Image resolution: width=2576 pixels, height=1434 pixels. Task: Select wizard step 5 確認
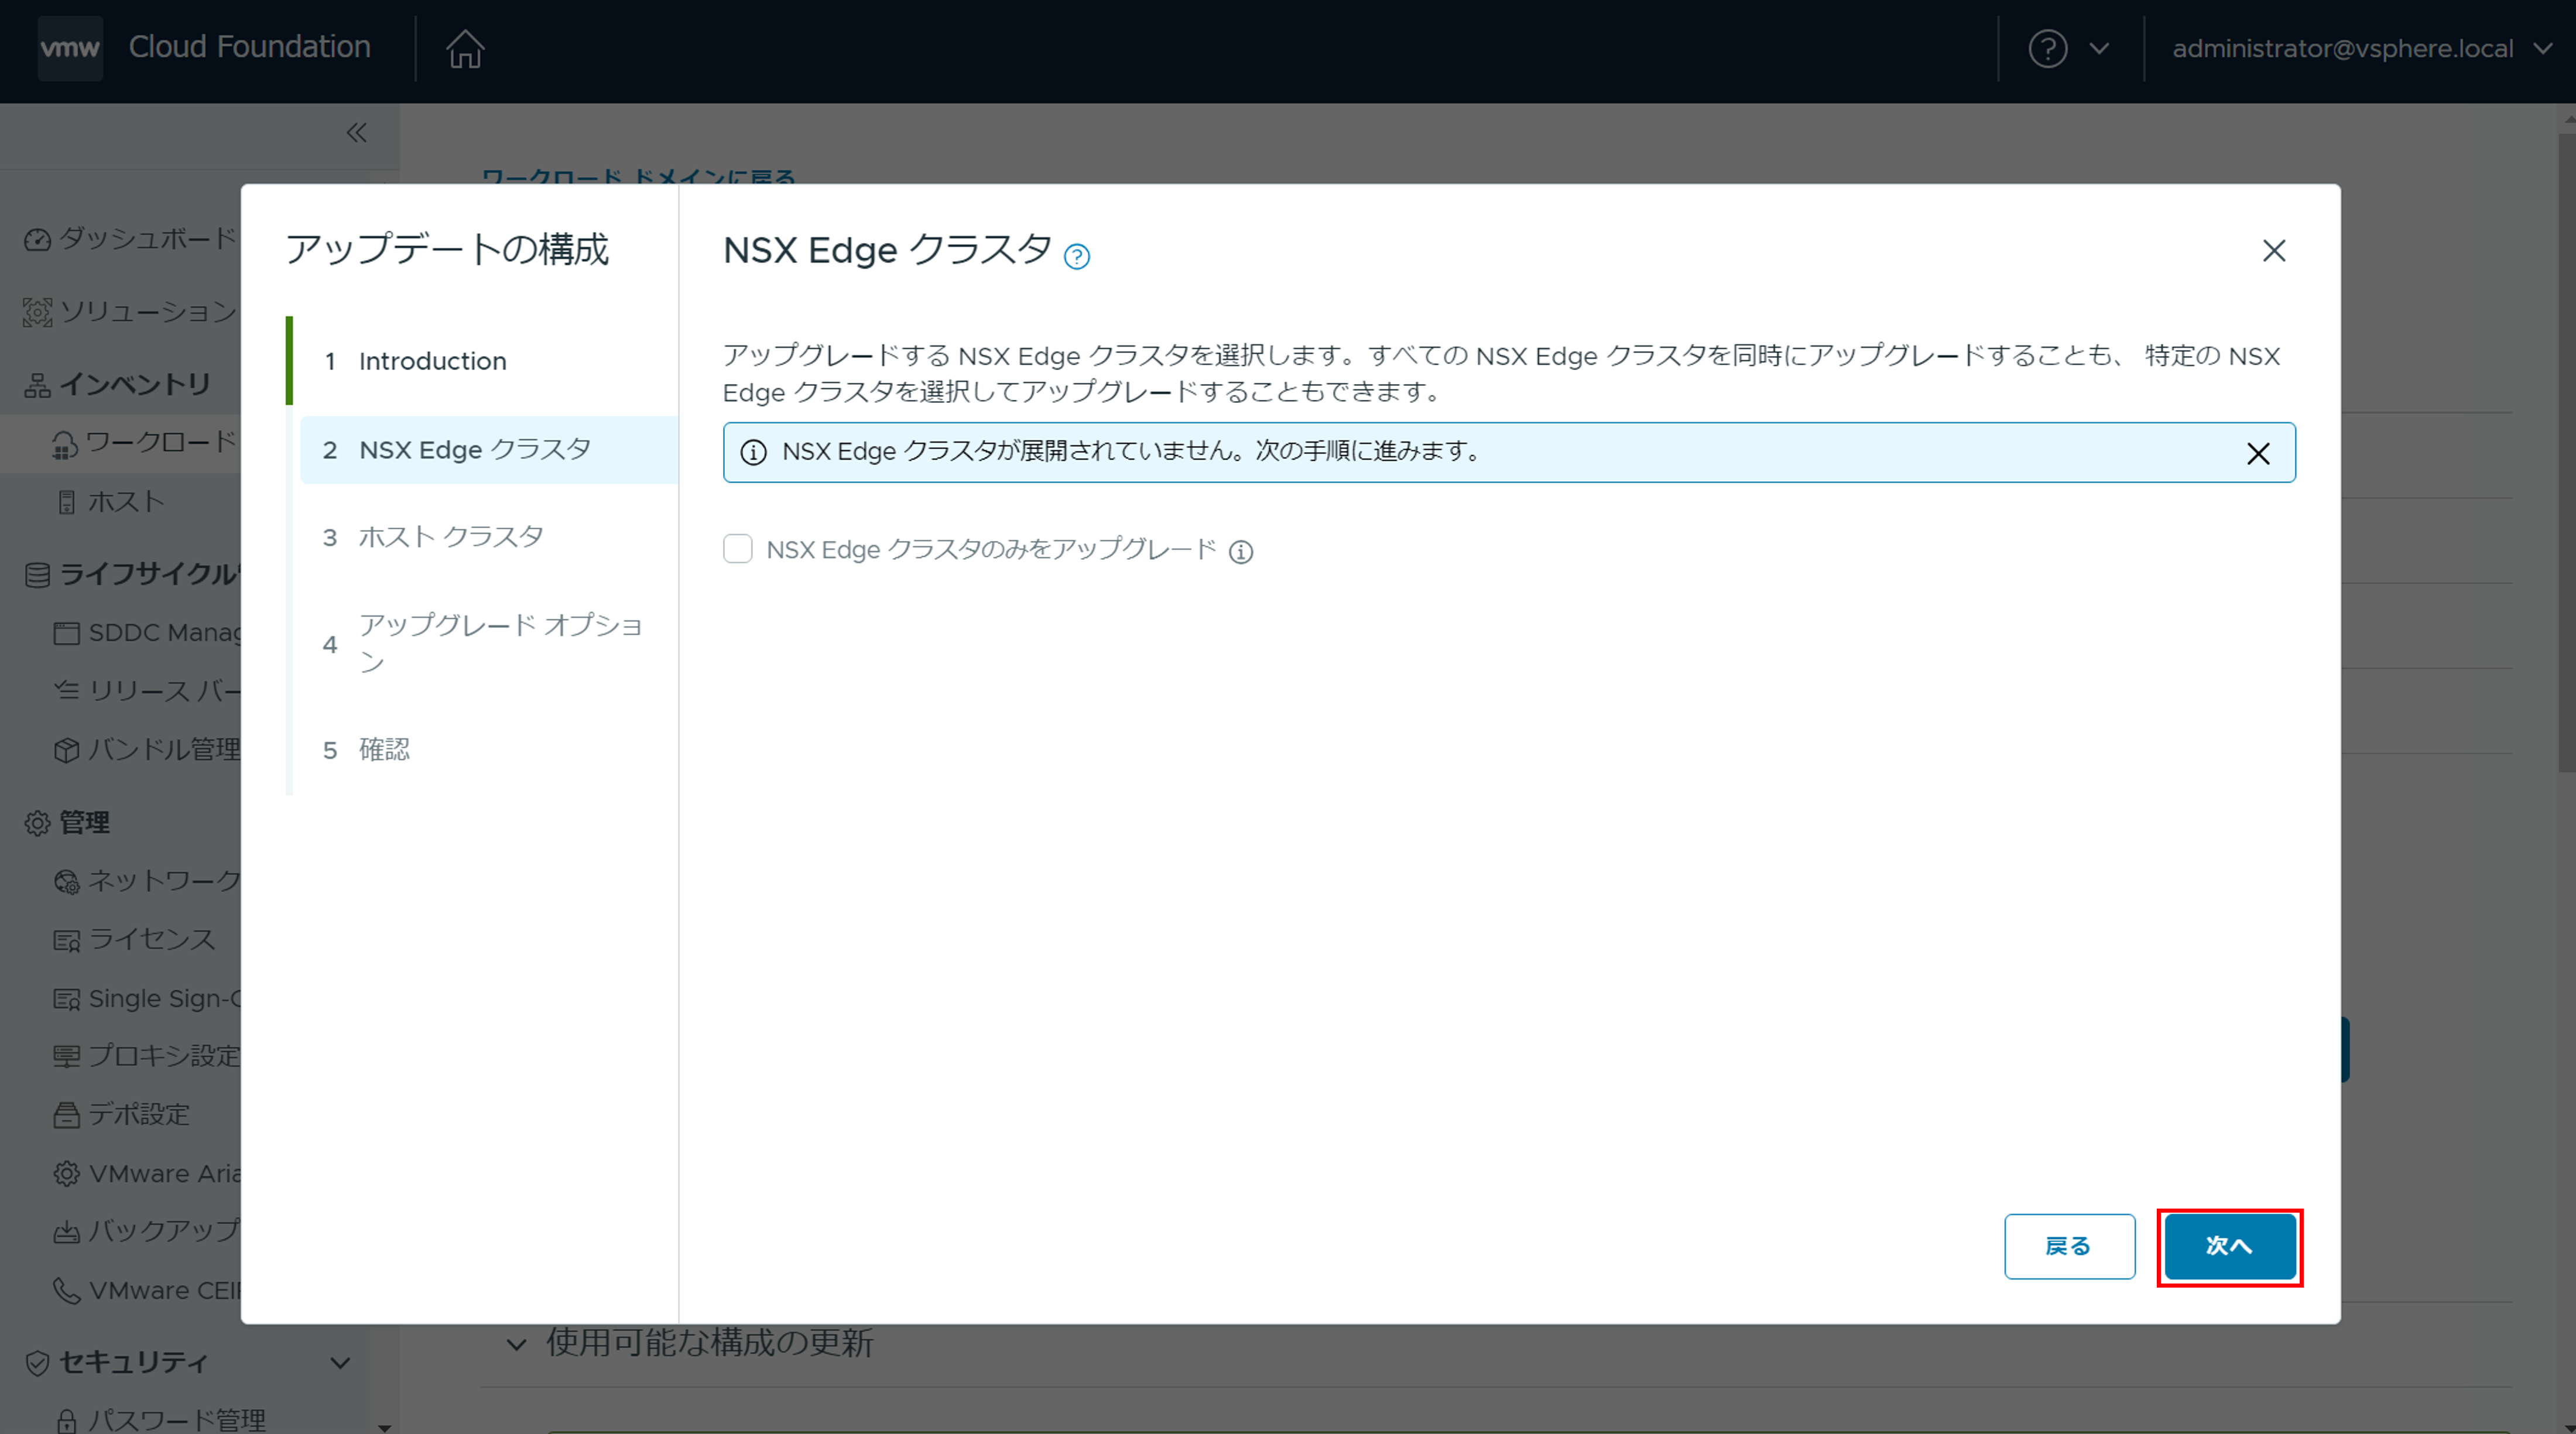tap(489, 749)
